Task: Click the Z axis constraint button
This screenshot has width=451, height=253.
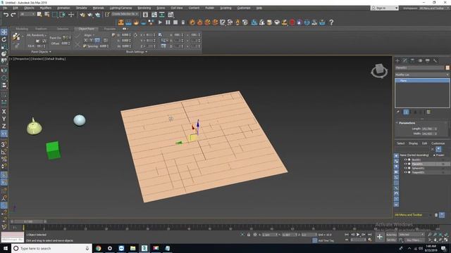Action: pyautogui.click(x=4, y=126)
